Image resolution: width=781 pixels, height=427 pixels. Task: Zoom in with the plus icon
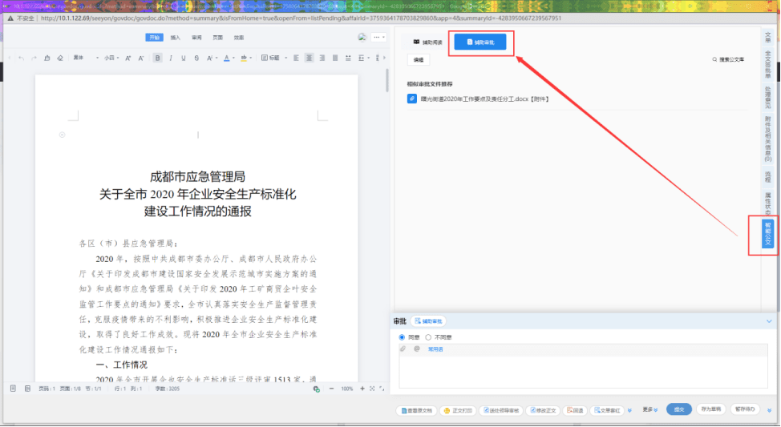point(362,389)
